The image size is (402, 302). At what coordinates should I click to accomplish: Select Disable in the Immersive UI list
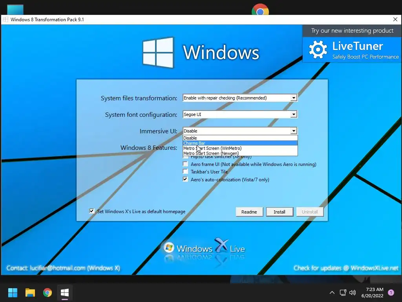point(240,138)
